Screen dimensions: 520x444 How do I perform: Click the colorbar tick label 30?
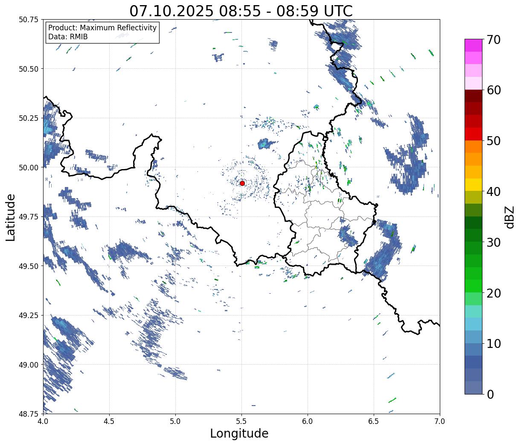(493, 242)
